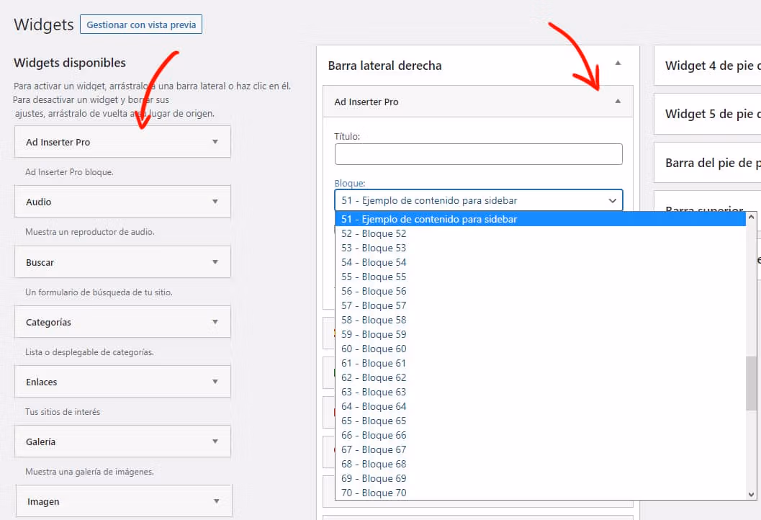Choose 57 - Bloque 57 from list
Viewport: 761px width, 520px height.
tap(540, 305)
